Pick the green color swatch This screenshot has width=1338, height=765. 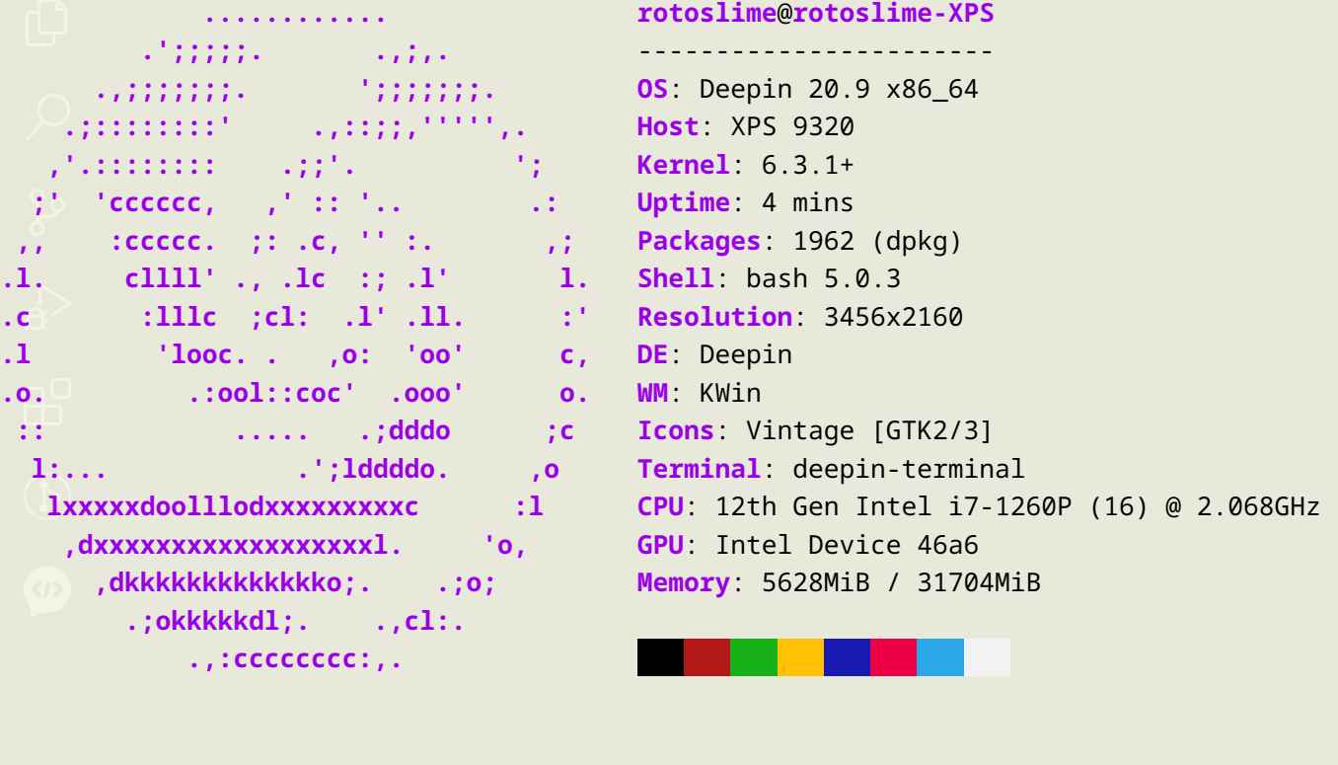[754, 657]
